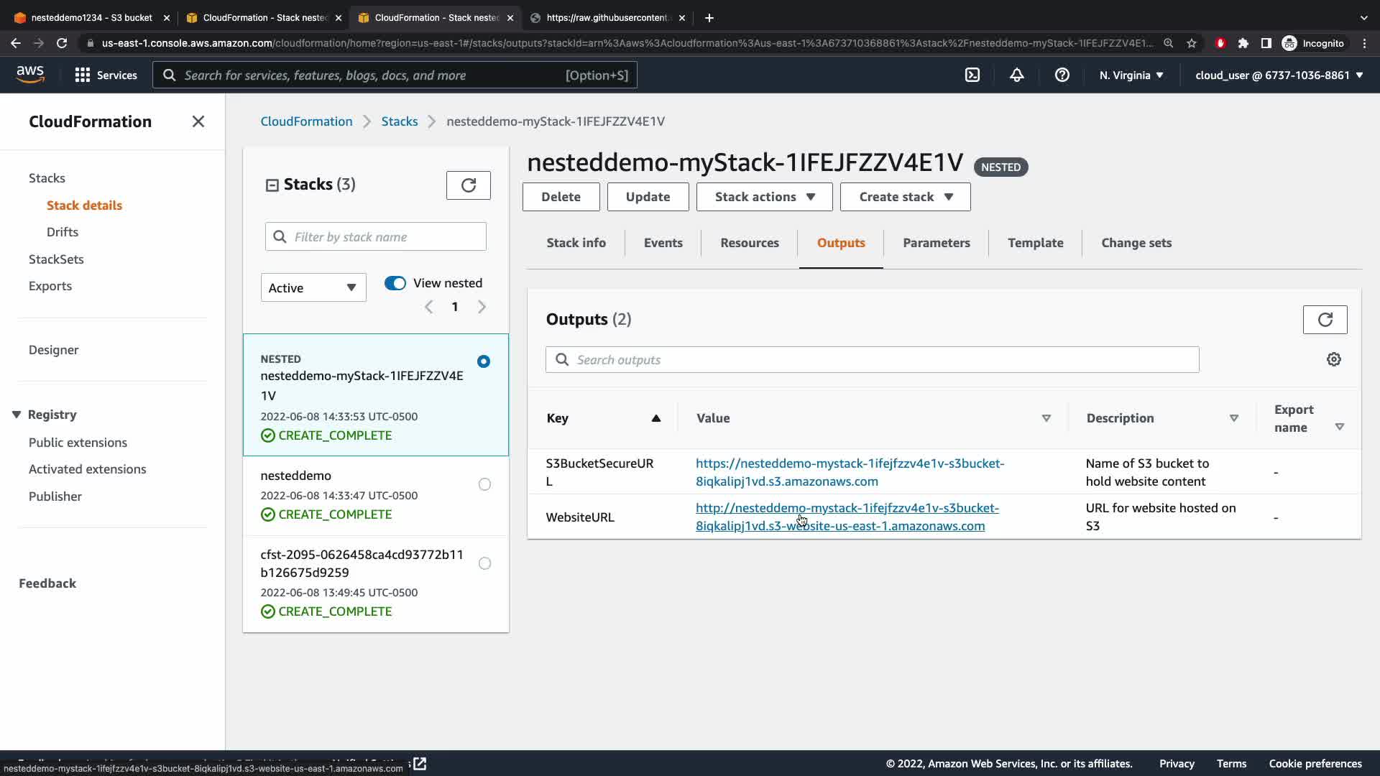Open the help question mark icon
The height and width of the screenshot is (776, 1380).
pyautogui.click(x=1062, y=75)
